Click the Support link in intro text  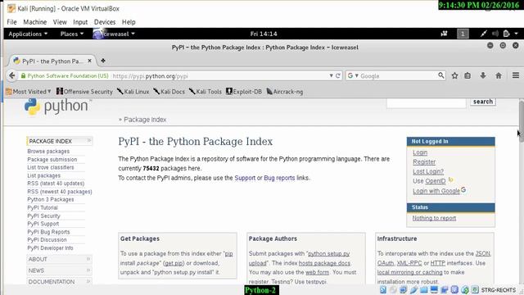pyautogui.click(x=245, y=178)
